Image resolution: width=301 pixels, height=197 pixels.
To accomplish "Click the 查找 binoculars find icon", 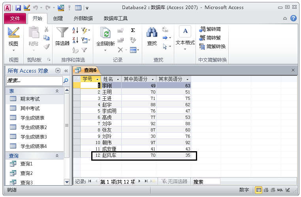I will [152, 32].
